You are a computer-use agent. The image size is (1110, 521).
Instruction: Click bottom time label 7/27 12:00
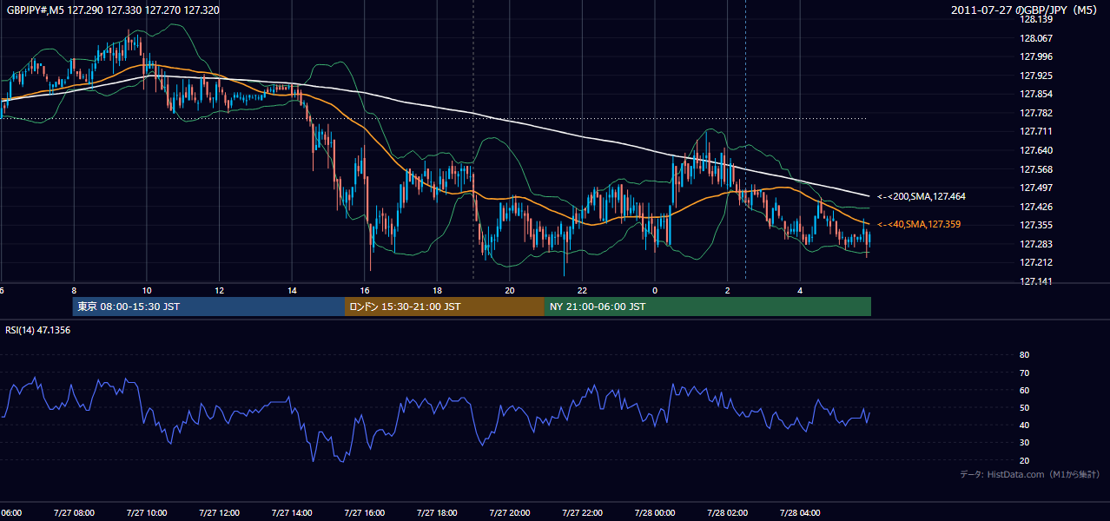(219, 513)
